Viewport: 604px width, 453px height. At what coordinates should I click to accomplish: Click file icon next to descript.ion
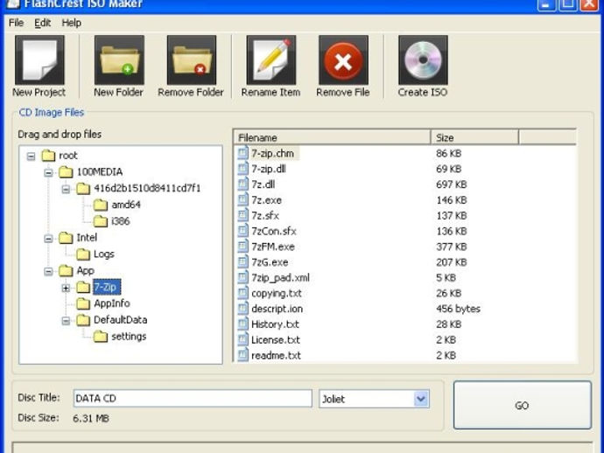[x=242, y=309]
